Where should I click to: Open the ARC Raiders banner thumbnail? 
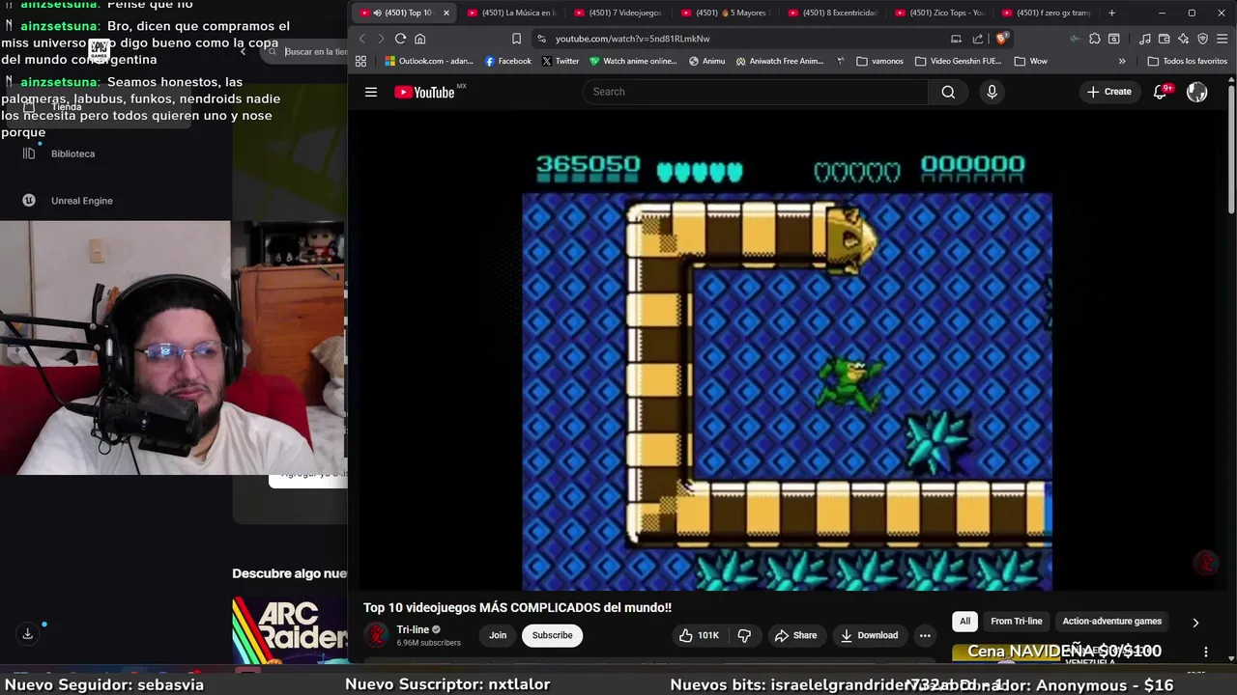pyautogui.click(x=289, y=629)
